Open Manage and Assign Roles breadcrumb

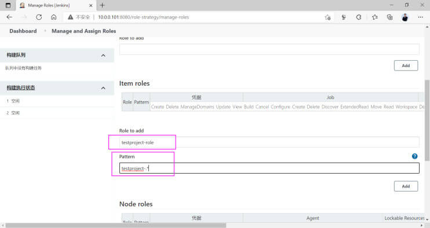(83, 31)
